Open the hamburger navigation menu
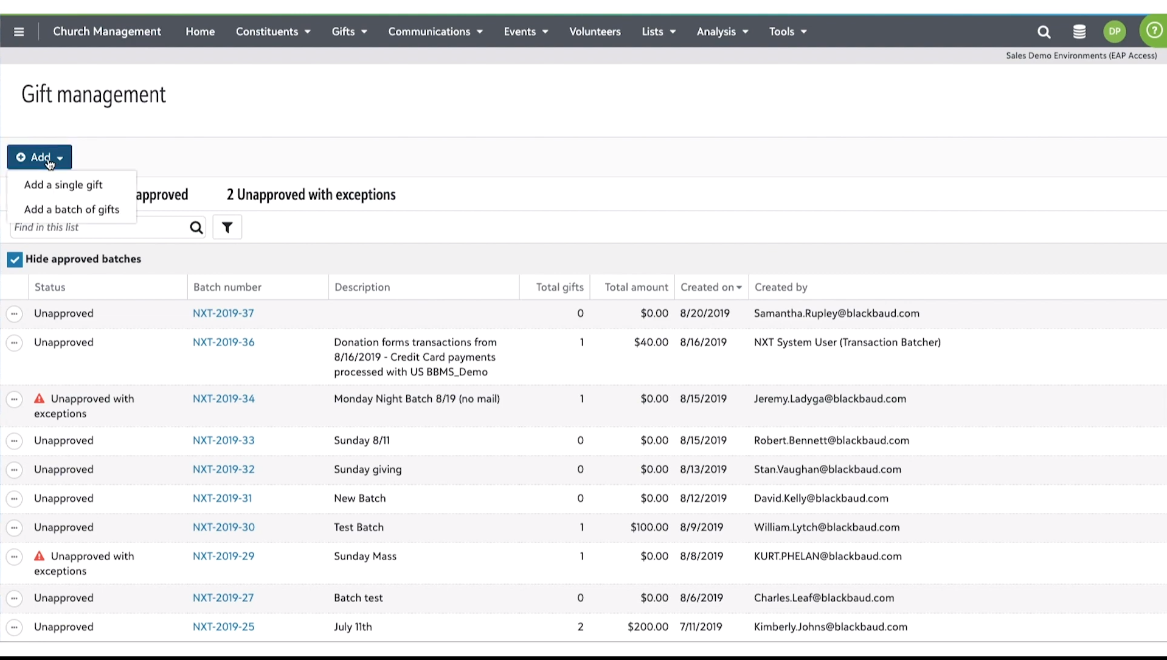Screen dimensions: 1167x660 [x=19, y=32]
